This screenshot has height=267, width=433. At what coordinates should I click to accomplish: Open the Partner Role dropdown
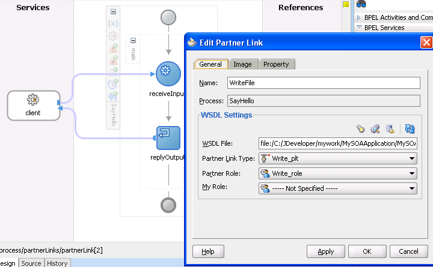411,173
